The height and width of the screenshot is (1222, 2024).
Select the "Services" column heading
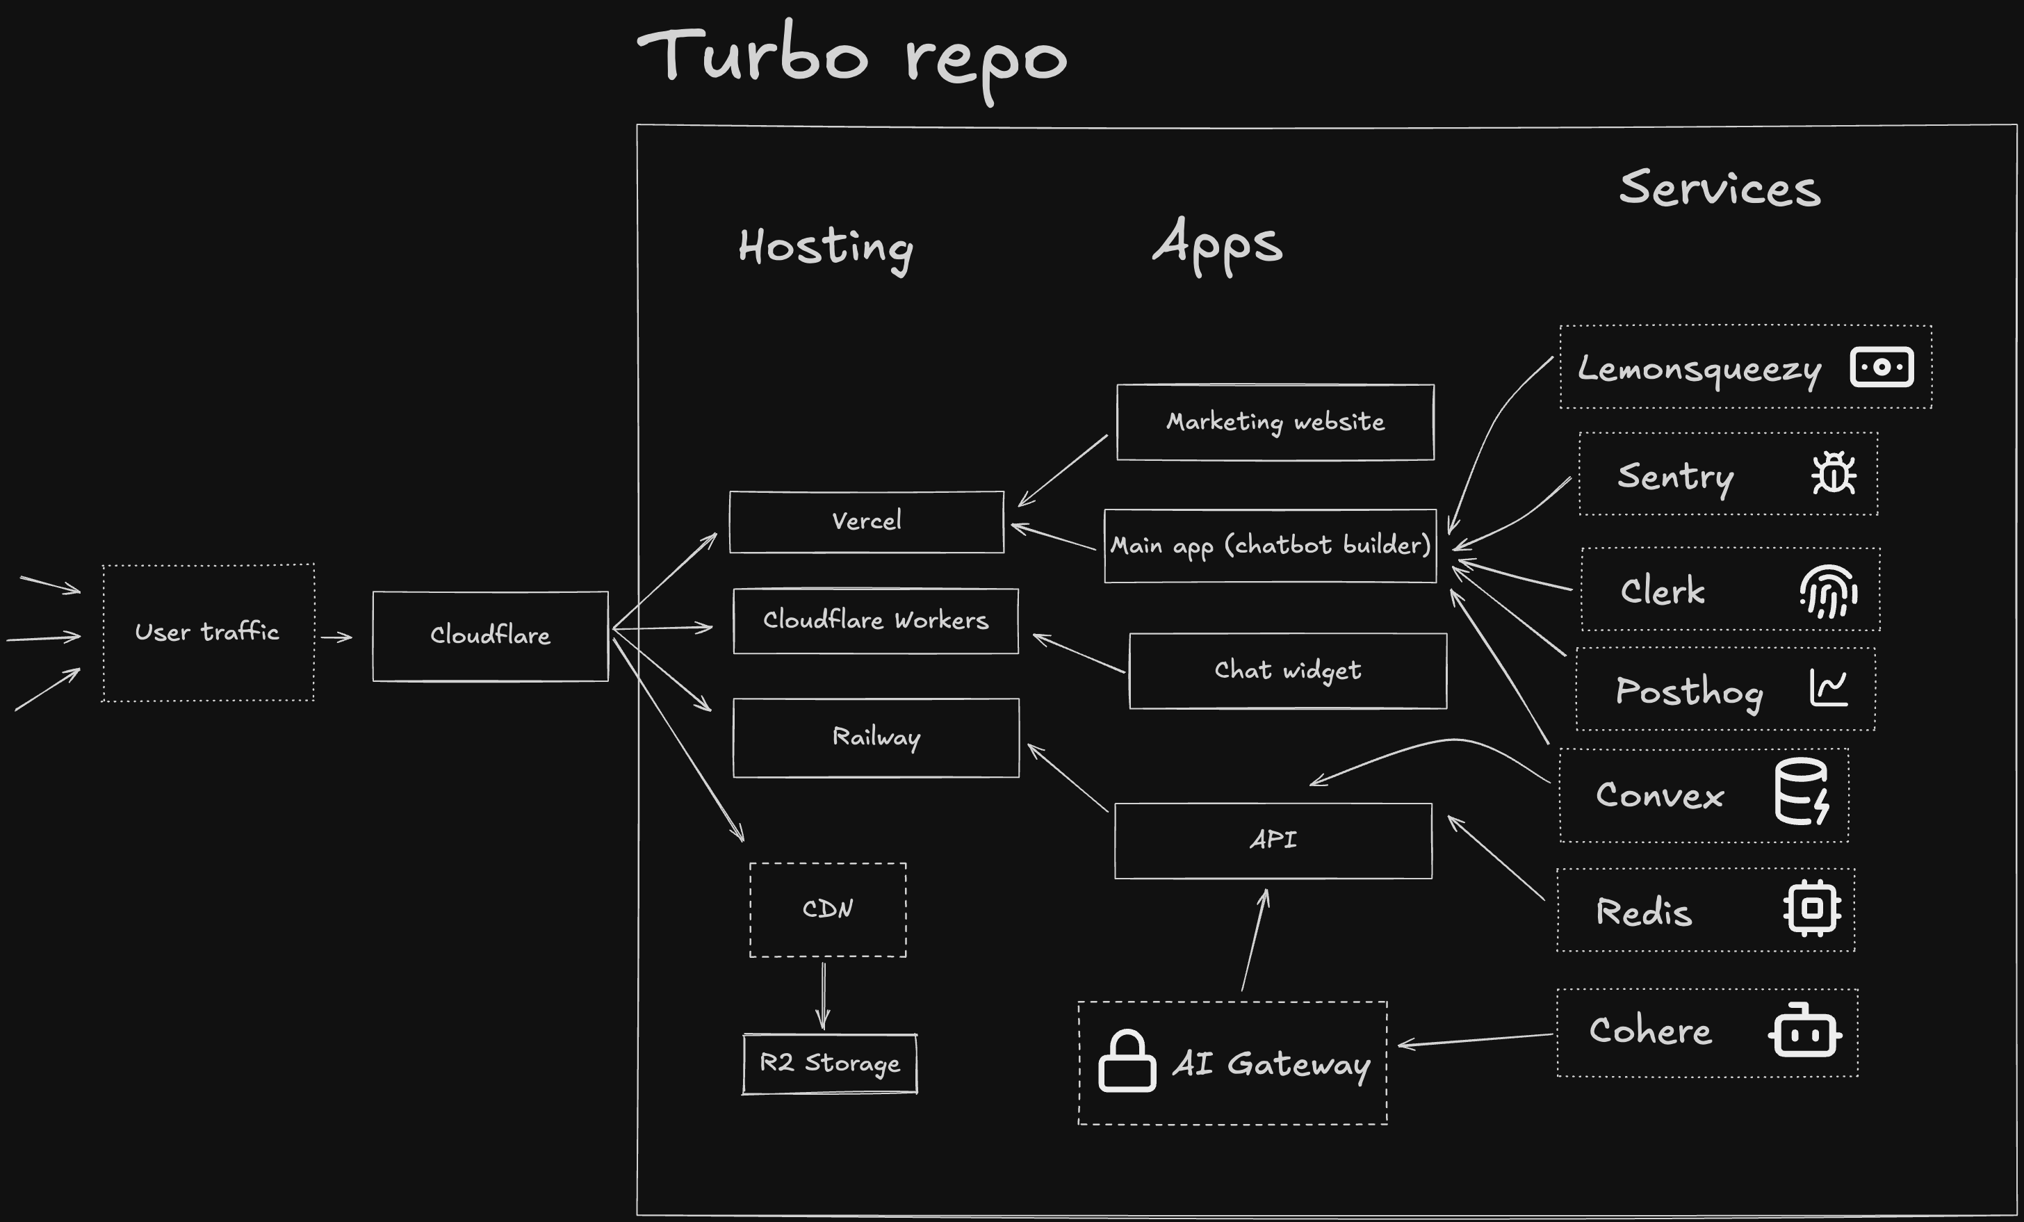(x=1720, y=187)
